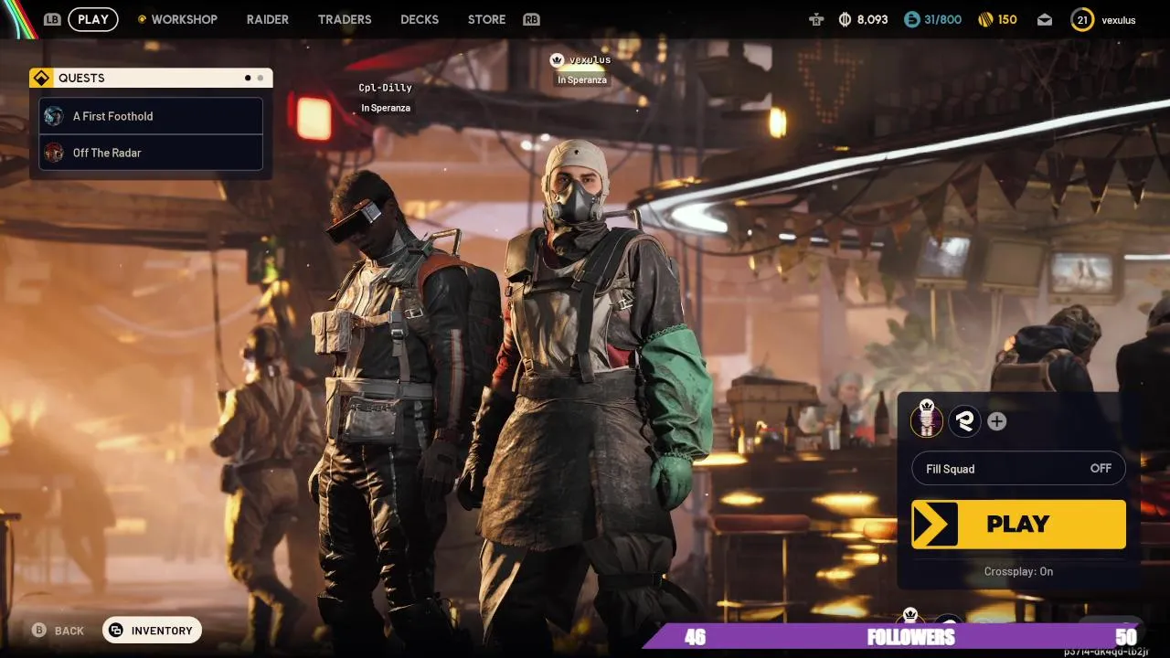Click the 150 currency balance
The height and width of the screenshot is (658, 1170).
tap(1007, 19)
